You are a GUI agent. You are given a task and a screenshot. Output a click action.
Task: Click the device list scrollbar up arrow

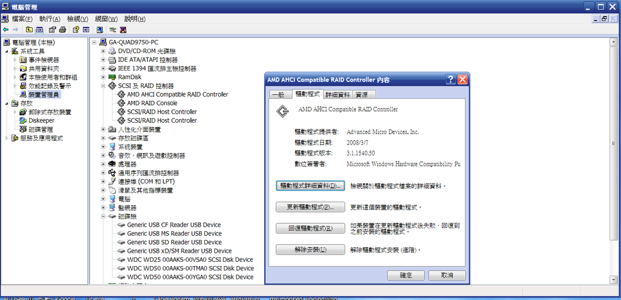point(614,42)
